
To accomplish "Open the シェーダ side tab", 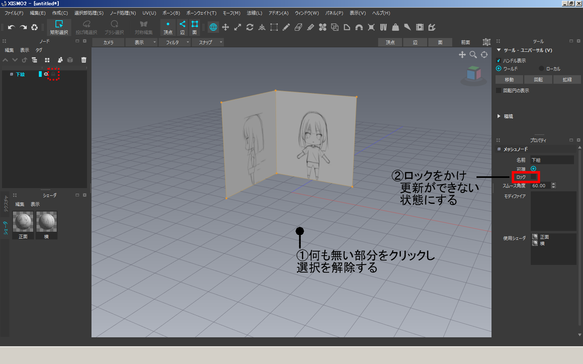I will coord(5,229).
